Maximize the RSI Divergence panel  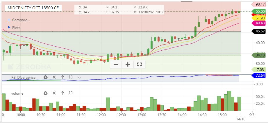pos(70,77)
